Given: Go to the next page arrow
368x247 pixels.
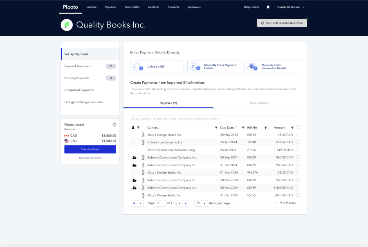Looking at the screenshot, I should click(180, 203).
